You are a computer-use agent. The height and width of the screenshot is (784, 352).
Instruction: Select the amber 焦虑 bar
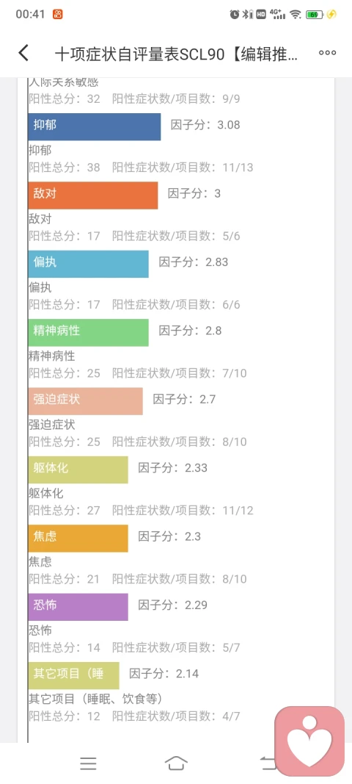[78, 538]
